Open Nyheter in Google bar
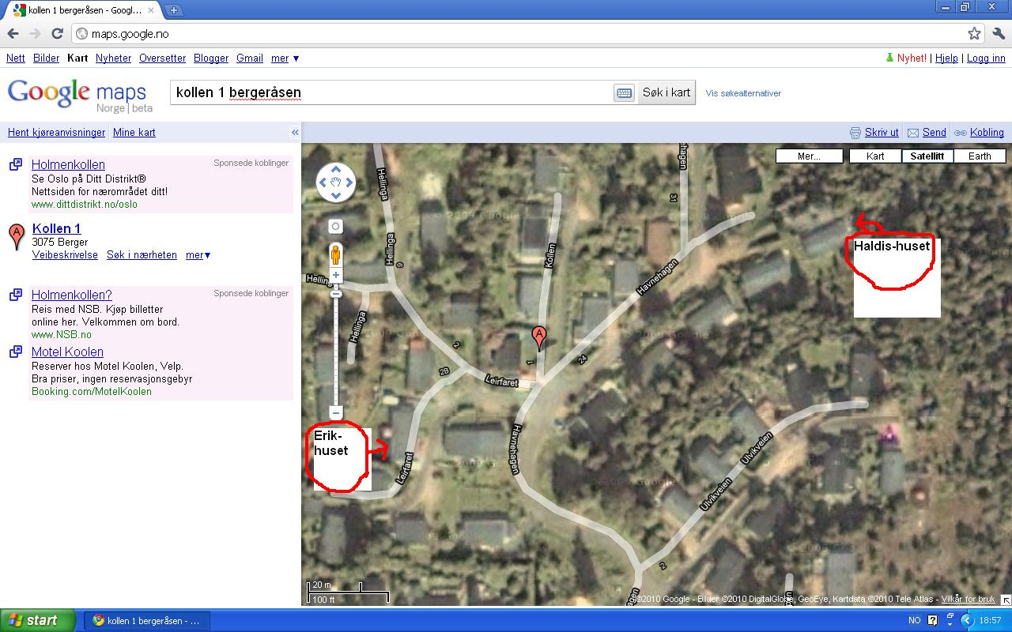 coord(113,58)
